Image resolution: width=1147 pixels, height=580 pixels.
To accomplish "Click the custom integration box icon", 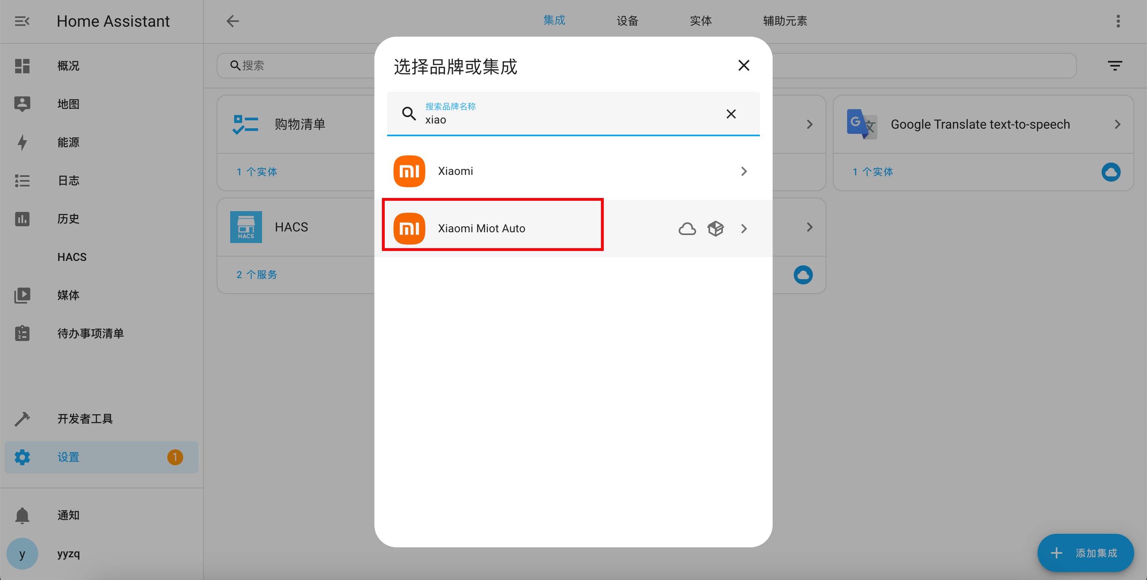I will tap(716, 229).
